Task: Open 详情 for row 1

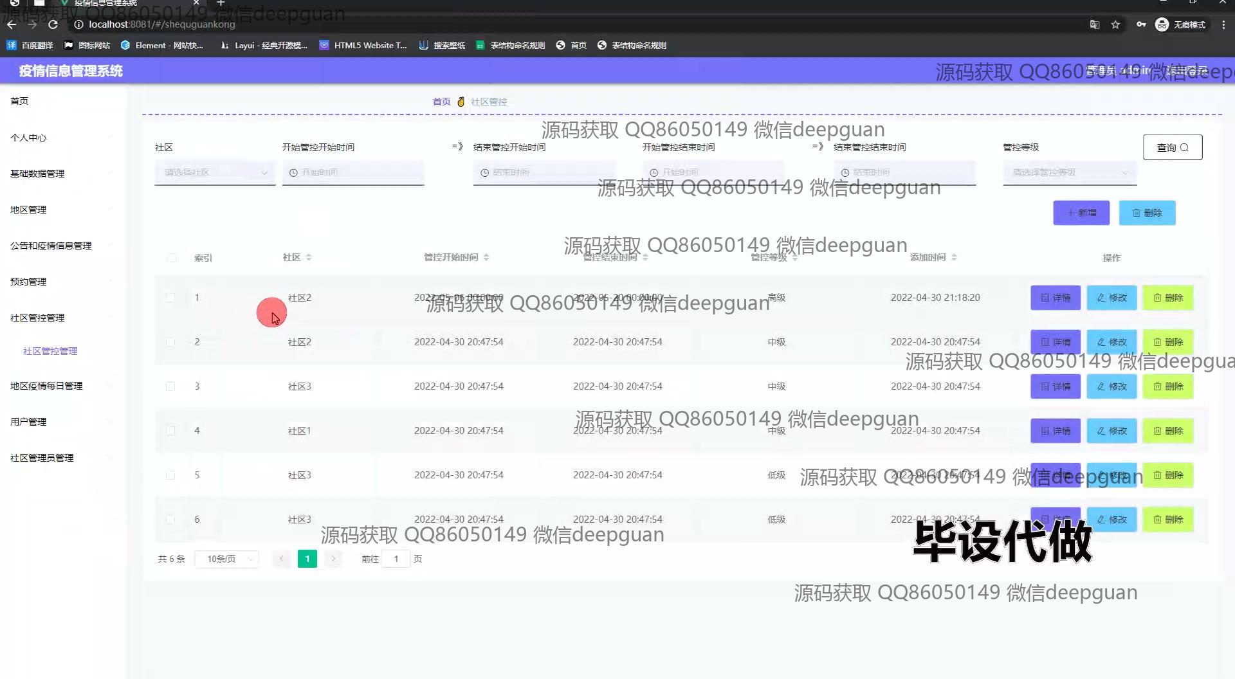Action: tap(1055, 298)
